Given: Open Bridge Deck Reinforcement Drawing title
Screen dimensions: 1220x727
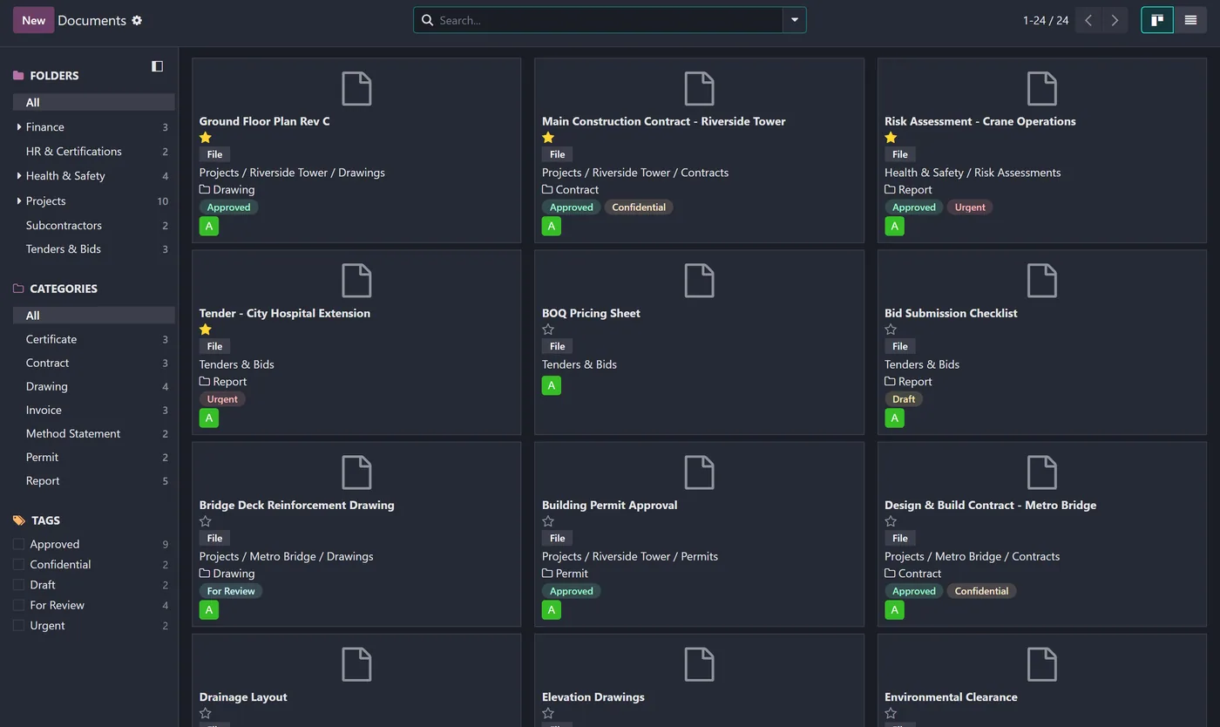Looking at the screenshot, I should [x=296, y=505].
